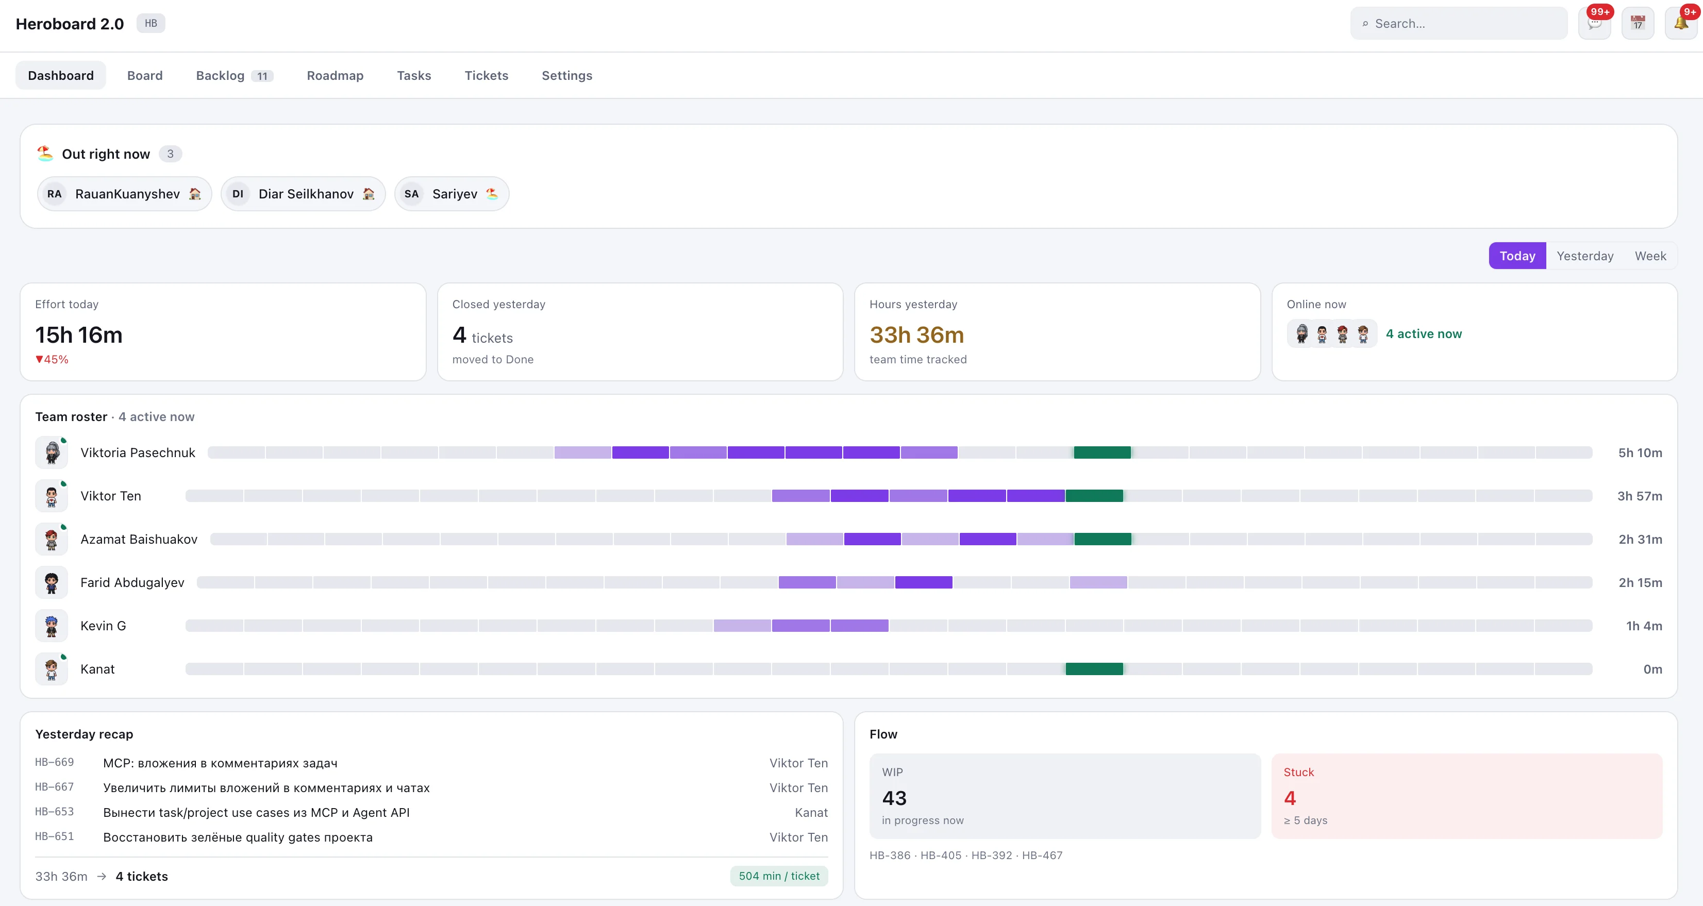
Task: Open ticket HB-651 in Yesterday recap
Action: point(431,837)
